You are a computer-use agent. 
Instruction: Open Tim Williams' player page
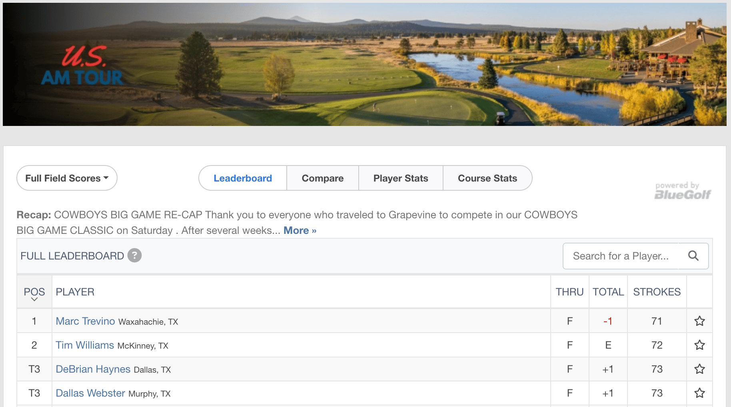click(x=85, y=345)
